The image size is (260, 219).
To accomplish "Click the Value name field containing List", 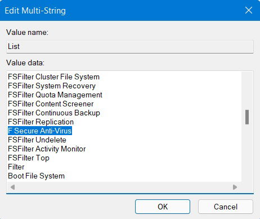I will pos(130,46).
